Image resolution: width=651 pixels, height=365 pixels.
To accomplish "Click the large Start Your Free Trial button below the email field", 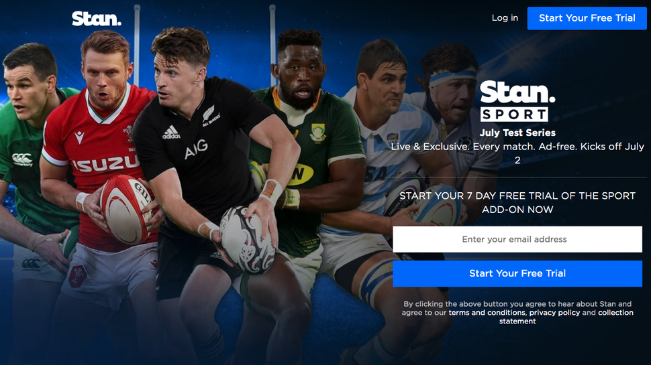I will click(517, 273).
